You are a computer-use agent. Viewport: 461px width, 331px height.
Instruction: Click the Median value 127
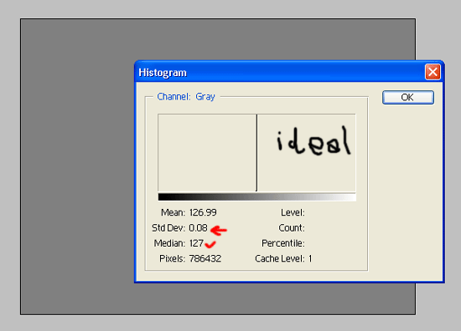pos(196,243)
